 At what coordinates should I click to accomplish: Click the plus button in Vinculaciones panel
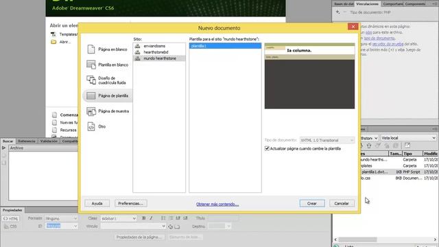click(x=337, y=12)
